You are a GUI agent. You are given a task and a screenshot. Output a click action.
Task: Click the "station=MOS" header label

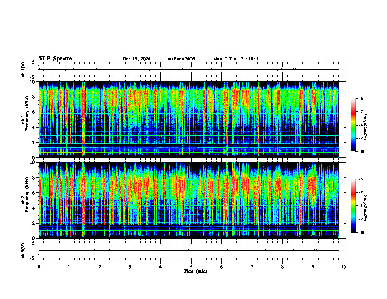click(182, 59)
